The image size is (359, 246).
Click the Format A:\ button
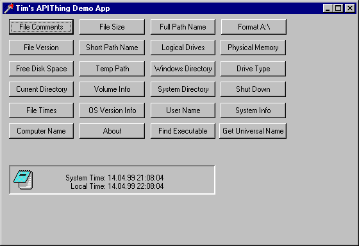tap(254, 27)
